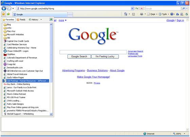
Task: Open the Home button dropdown arrow
Action: click(129, 14)
